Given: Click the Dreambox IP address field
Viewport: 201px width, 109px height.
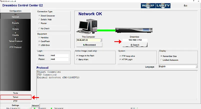Looking at the screenshot, I should [135, 40].
